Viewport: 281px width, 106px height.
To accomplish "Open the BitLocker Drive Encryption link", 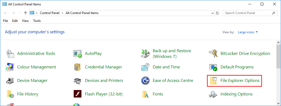I will (x=245, y=54).
